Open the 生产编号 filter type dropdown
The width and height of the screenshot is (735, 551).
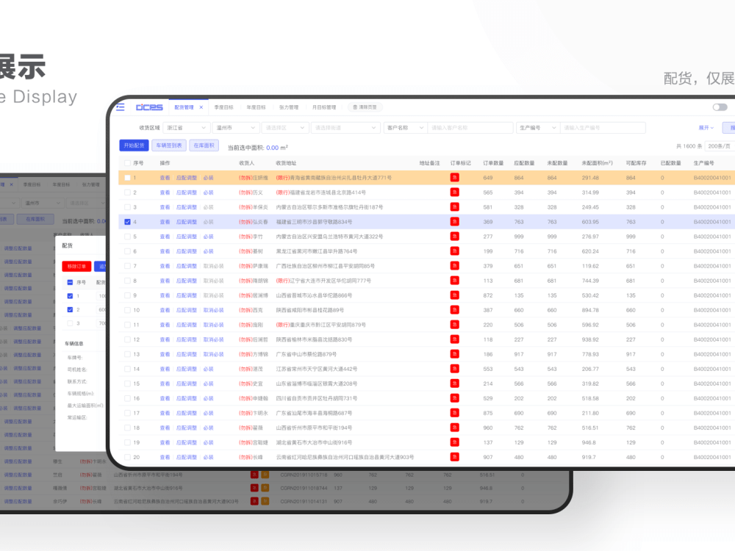(x=538, y=127)
